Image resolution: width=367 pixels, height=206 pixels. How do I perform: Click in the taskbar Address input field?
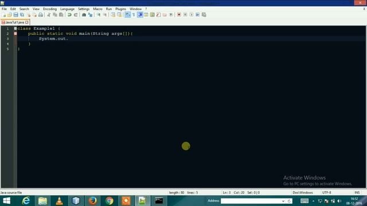(x=251, y=201)
